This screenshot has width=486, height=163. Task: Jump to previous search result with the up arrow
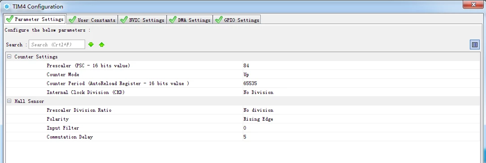102,45
